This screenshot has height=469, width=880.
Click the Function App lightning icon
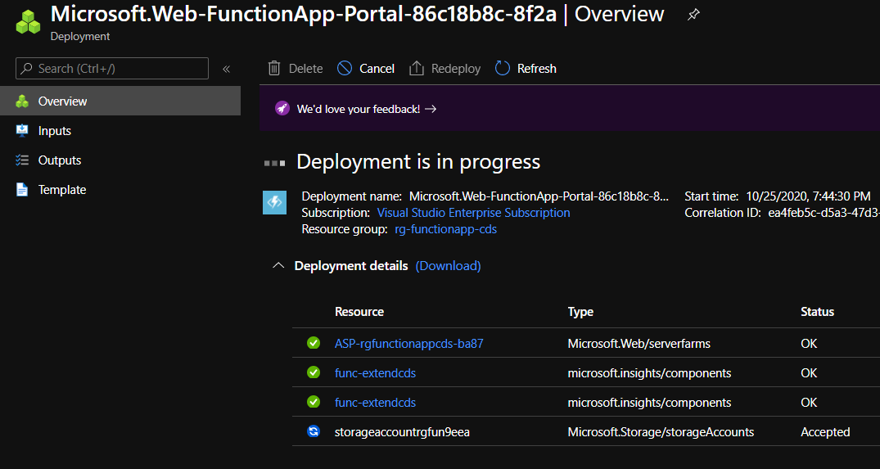pos(274,202)
